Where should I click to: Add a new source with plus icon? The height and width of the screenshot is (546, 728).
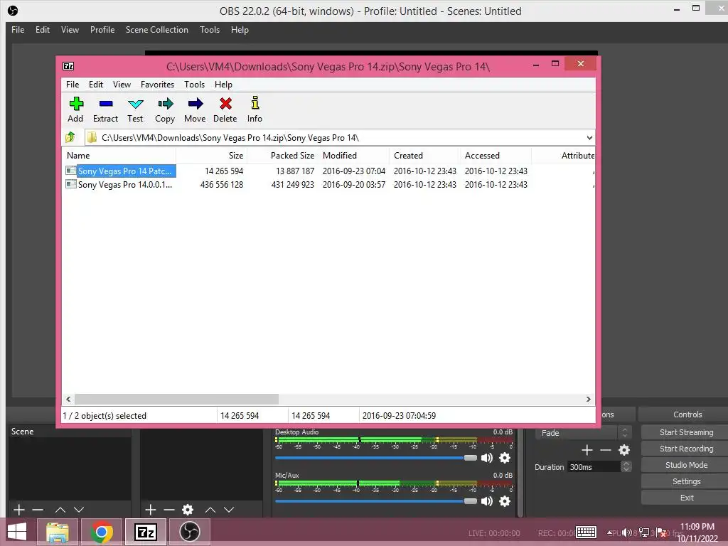pyautogui.click(x=151, y=510)
